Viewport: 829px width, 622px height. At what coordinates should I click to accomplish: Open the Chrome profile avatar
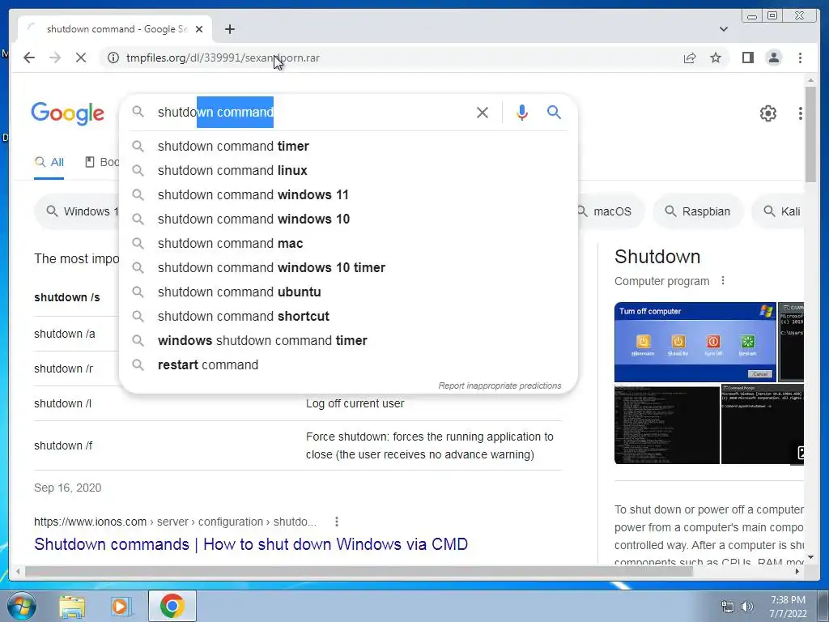tap(773, 58)
